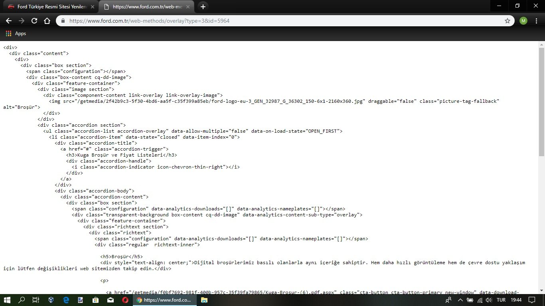Open Windows taskbar search
Viewport: 545px width, 306px height.
point(22,300)
